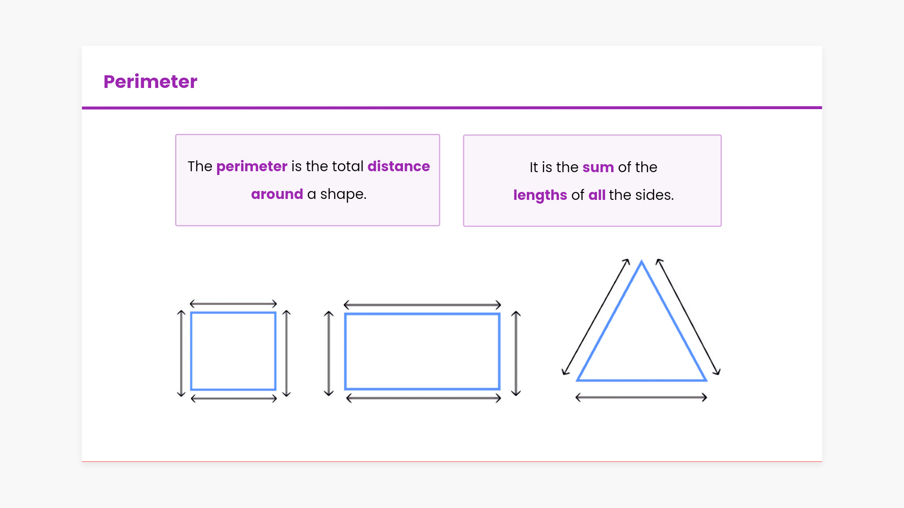Click the arrow right of the rectangle

point(516,353)
